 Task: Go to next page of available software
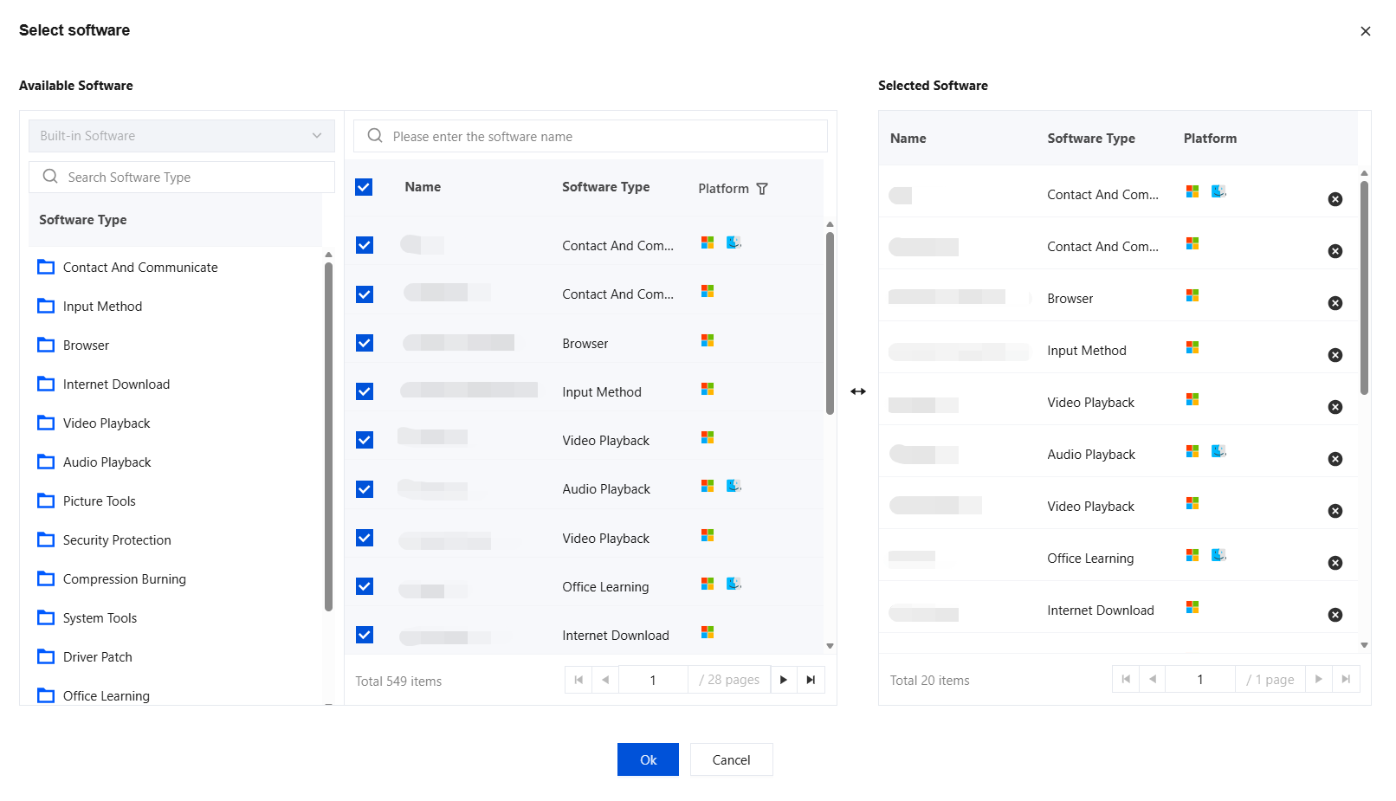(x=784, y=680)
